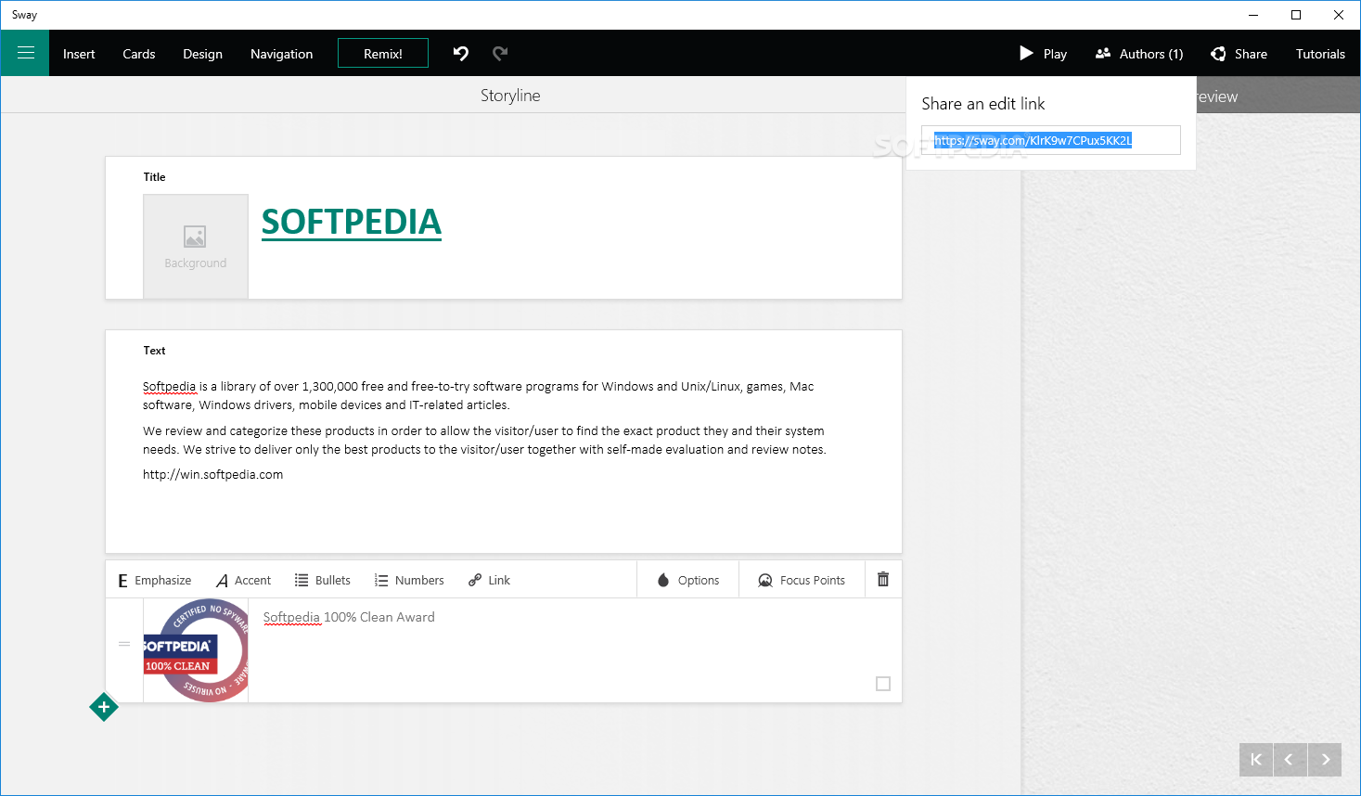Open the Insert menu
Image resolution: width=1361 pixels, height=796 pixels.
pos(79,54)
